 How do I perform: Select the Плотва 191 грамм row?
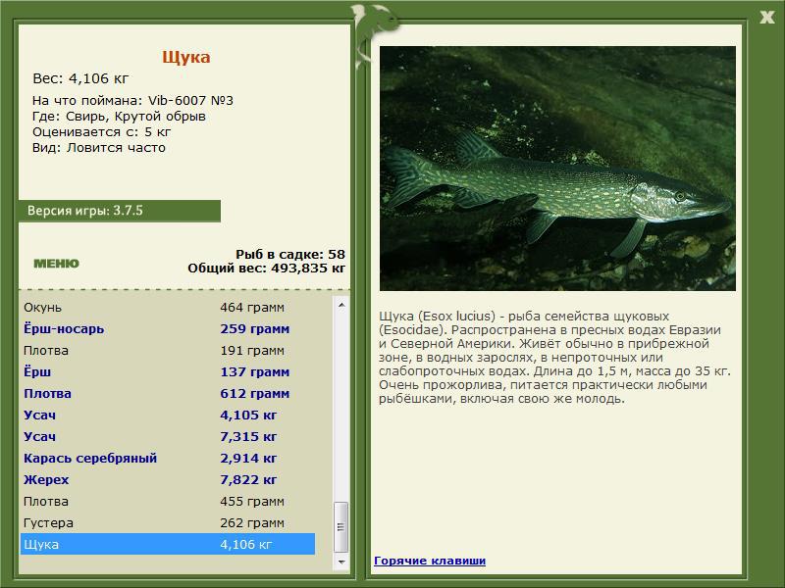point(168,350)
